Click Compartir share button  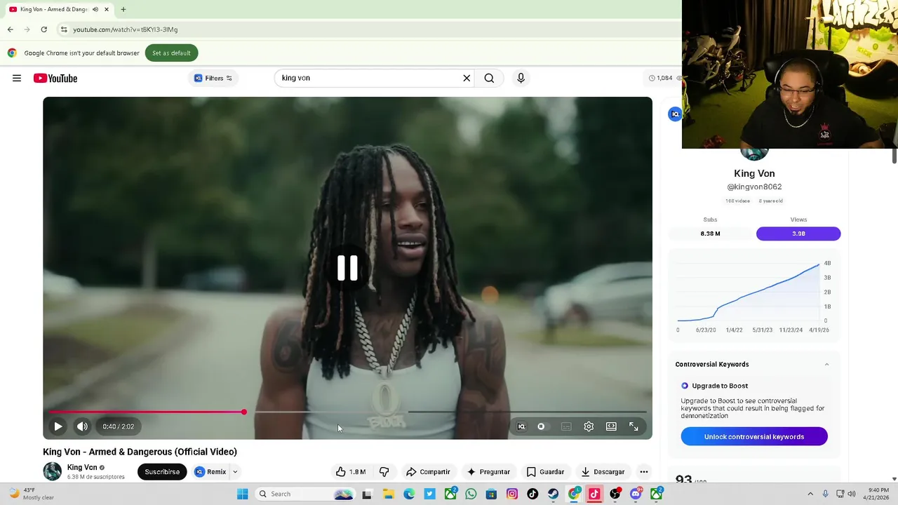pyautogui.click(x=428, y=472)
